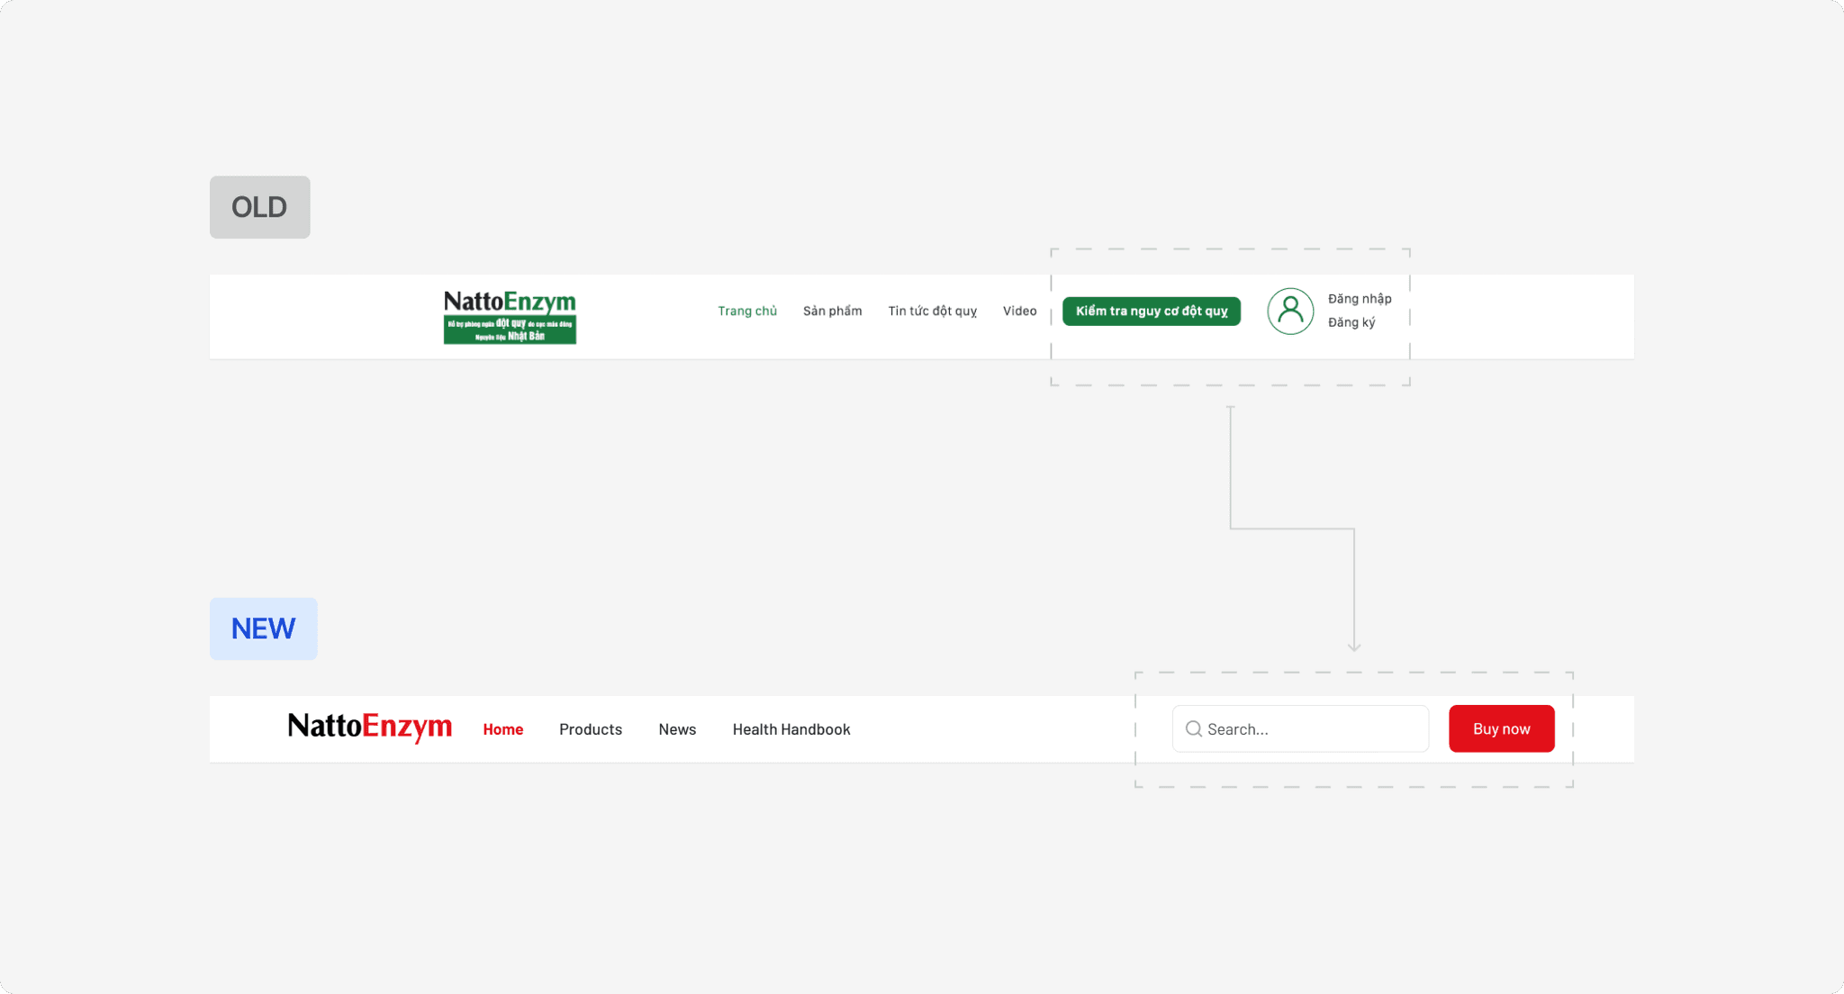This screenshot has width=1844, height=994.
Task: Click the Đăng ký link
Action: coord(1351,322)
